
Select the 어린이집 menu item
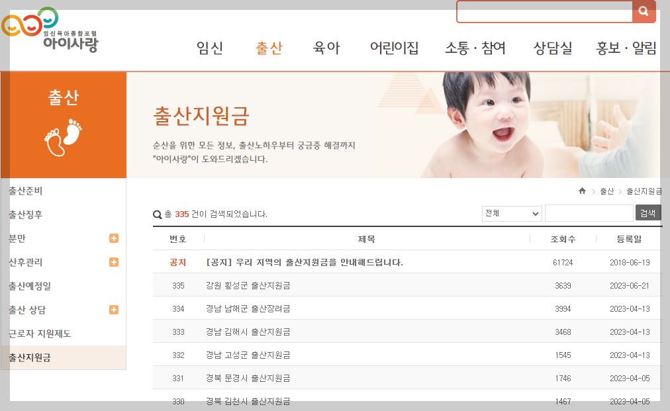pos(394,48)
